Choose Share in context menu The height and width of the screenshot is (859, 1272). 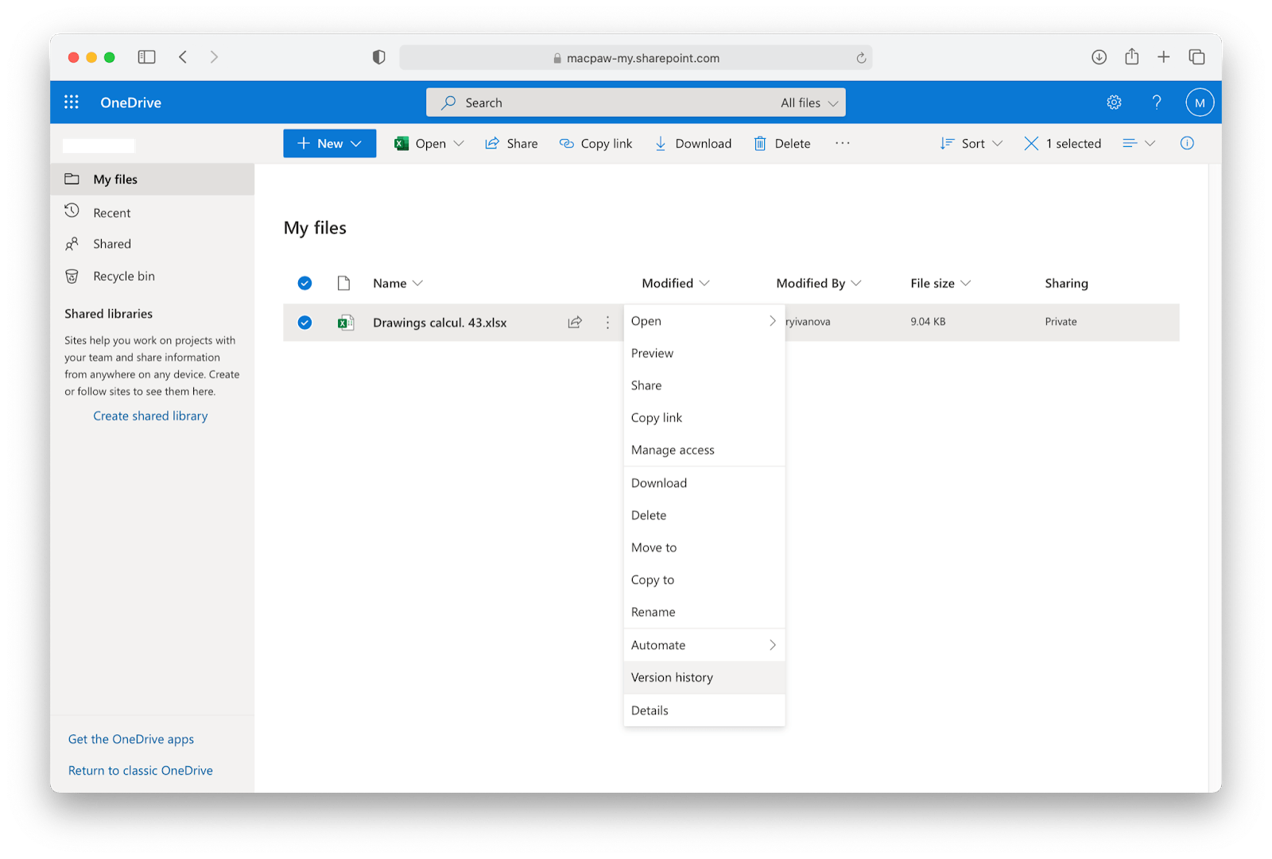tap(704, 385)
